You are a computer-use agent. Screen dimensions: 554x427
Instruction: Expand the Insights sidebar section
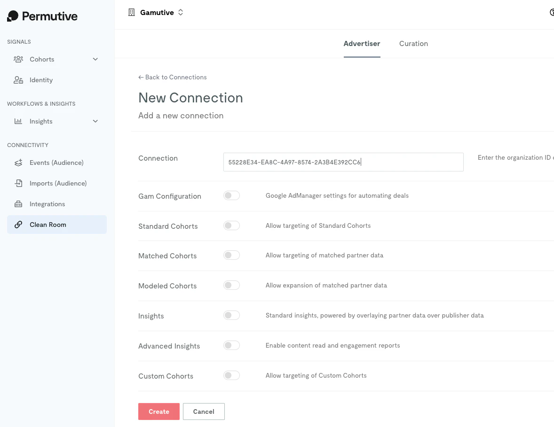95,121
